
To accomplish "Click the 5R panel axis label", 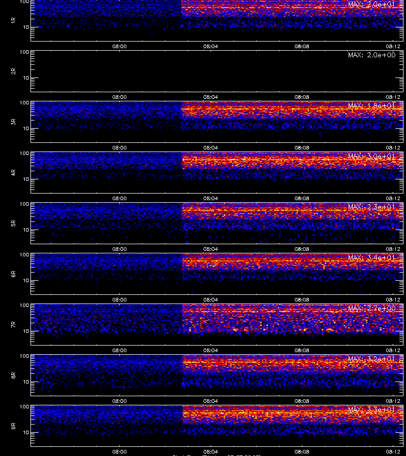I will [x=13, y=223].
